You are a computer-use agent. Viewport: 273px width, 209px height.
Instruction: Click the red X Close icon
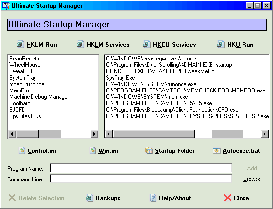(x=228, y=198)
